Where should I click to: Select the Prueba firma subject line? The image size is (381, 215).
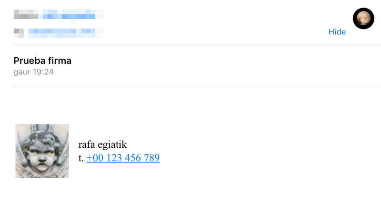[x=42, y=61]
